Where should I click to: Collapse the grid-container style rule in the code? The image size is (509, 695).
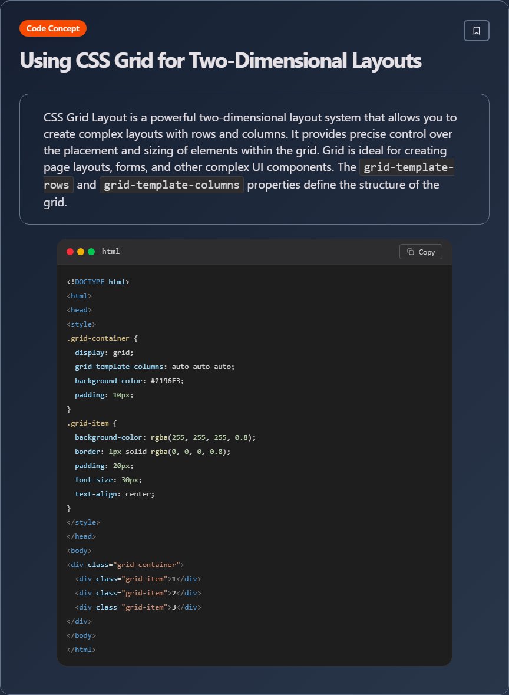98,338
